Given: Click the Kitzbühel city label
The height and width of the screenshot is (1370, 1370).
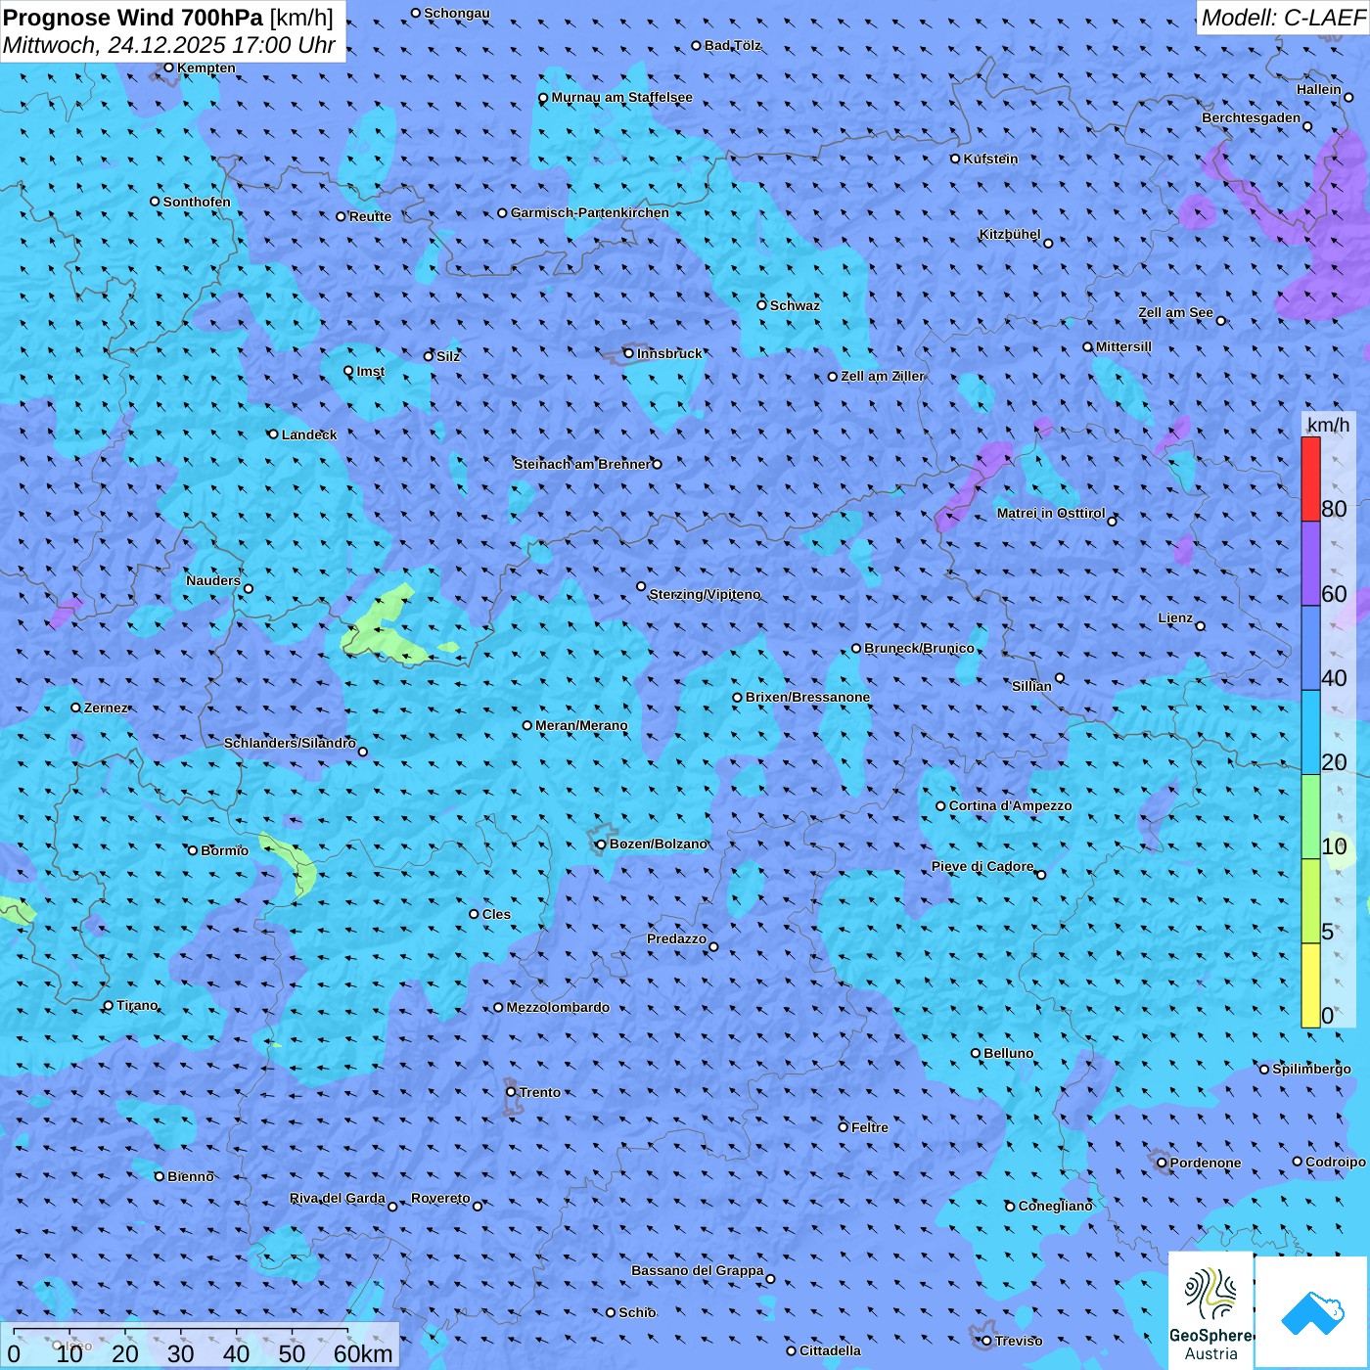Looking at the screenshot, I should 1010,234.
